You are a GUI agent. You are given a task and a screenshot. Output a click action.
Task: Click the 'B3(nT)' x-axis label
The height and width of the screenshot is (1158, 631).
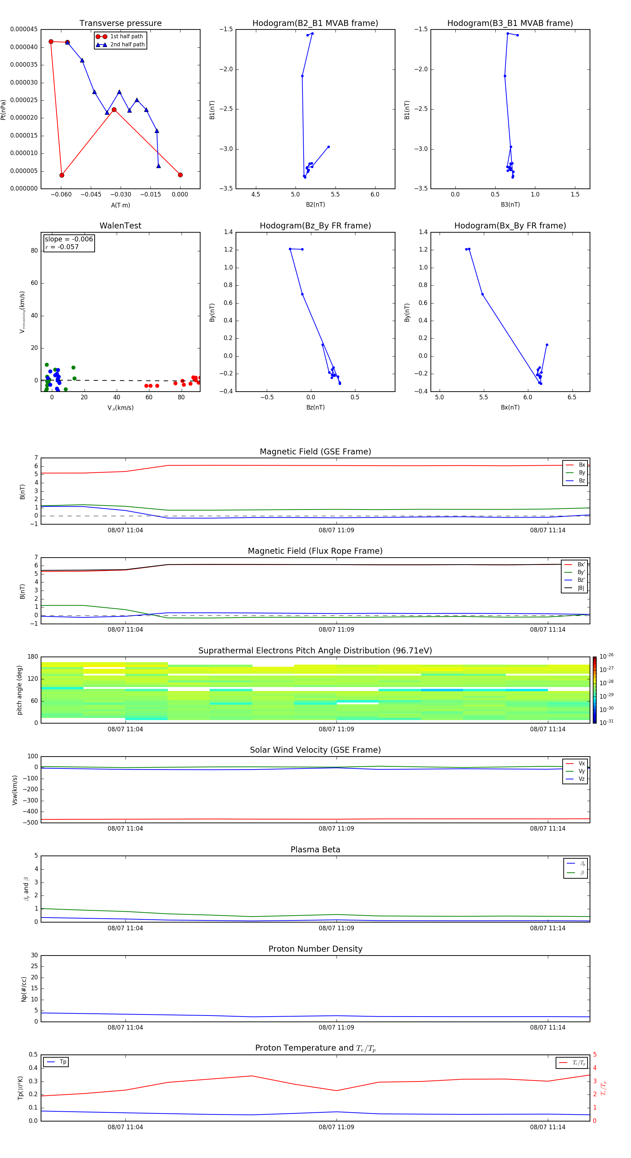(x=510, y=205)
